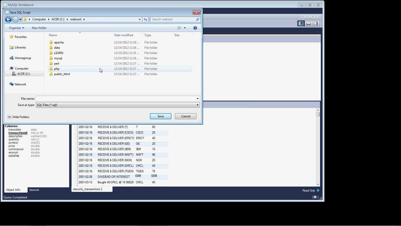Select the php folder

120,69
